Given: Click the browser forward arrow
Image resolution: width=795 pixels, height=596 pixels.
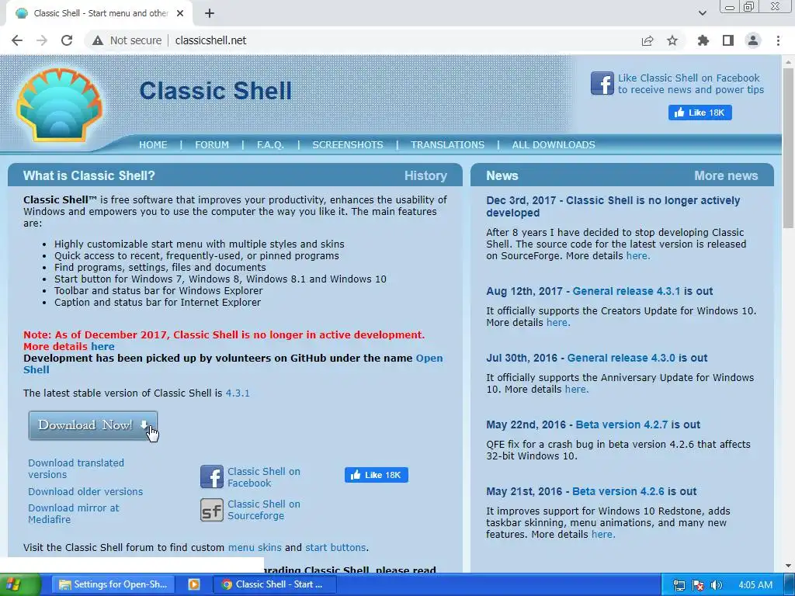Looking at the screenshot, I should pos(42,40).
